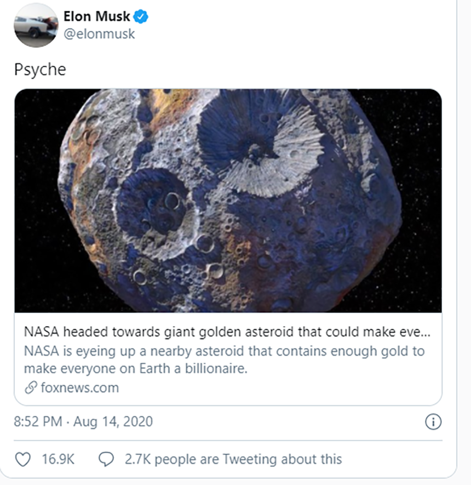The width and height of the screenshot is (471, 485).
Task: Click the Psyche tweet text
Action: click(40, 70)
